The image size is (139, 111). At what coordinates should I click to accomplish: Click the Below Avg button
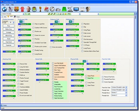point(9,29)
